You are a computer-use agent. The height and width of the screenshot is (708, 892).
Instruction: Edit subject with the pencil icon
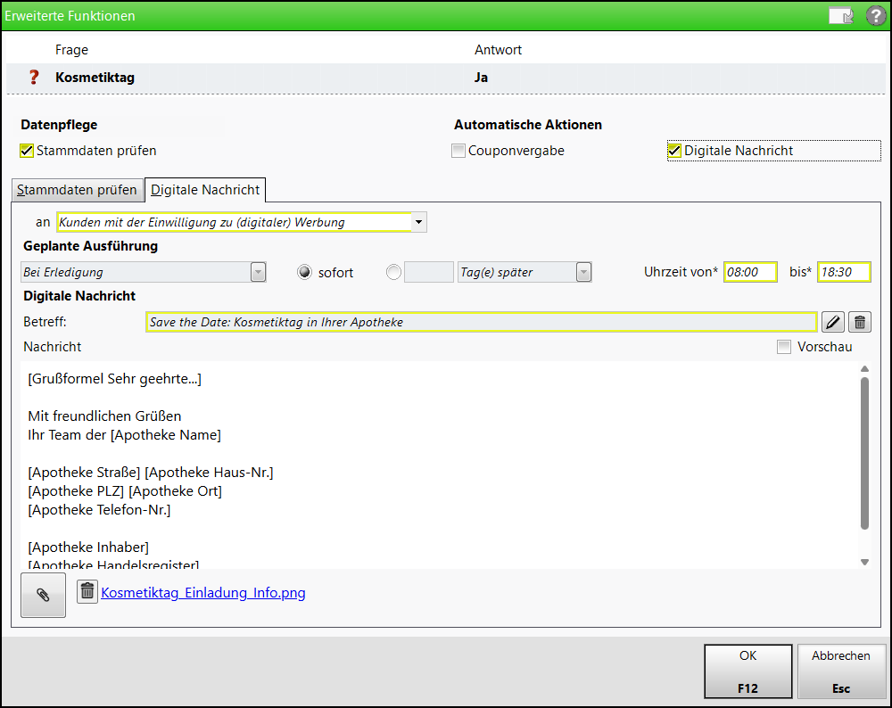pos(831,322)
